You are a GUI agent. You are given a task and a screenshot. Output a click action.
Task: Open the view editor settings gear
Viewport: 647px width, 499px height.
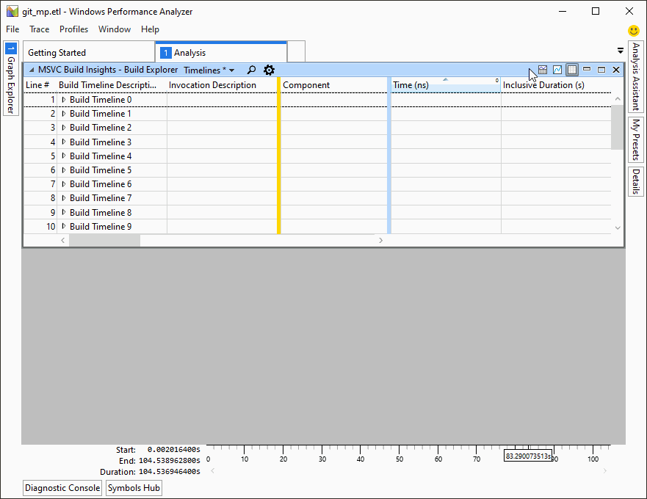coord(269,70)
